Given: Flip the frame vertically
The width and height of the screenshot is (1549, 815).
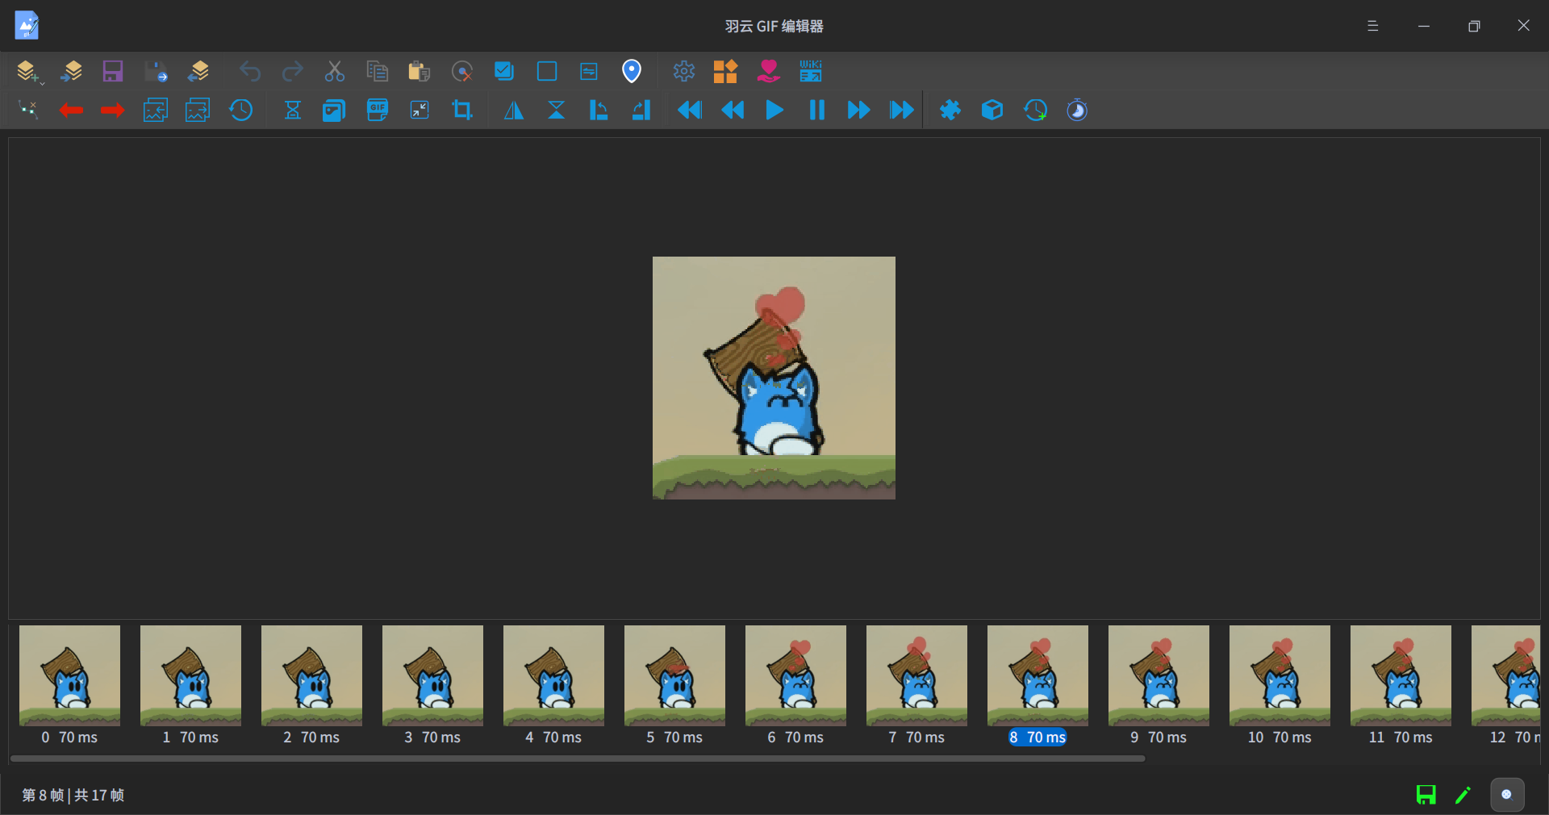Looking at the screenshot, I should pos(556,111).
